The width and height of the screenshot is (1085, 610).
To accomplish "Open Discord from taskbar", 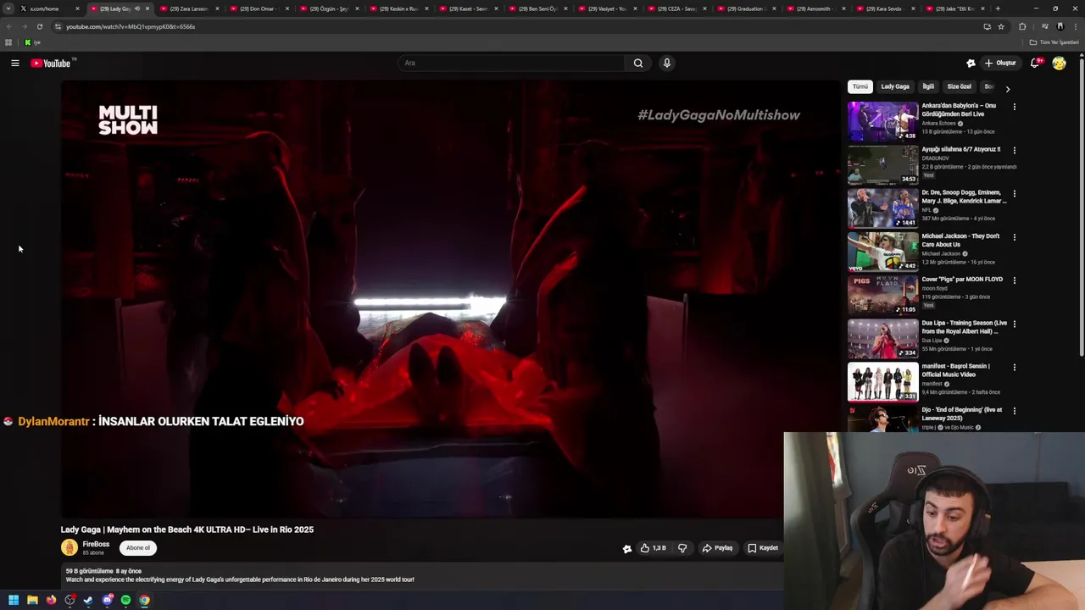I will click(x=107, y=600).
